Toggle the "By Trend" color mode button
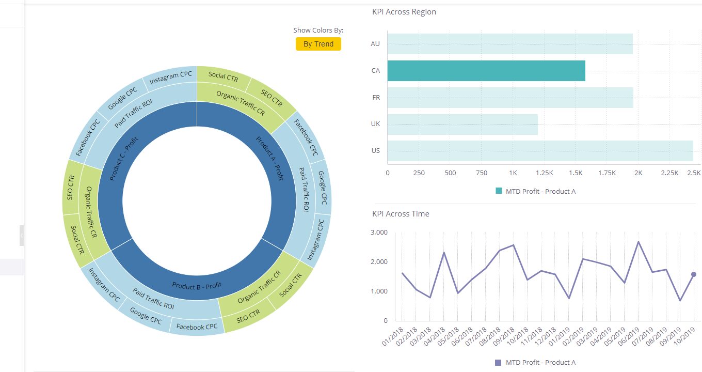 [318, 44]
